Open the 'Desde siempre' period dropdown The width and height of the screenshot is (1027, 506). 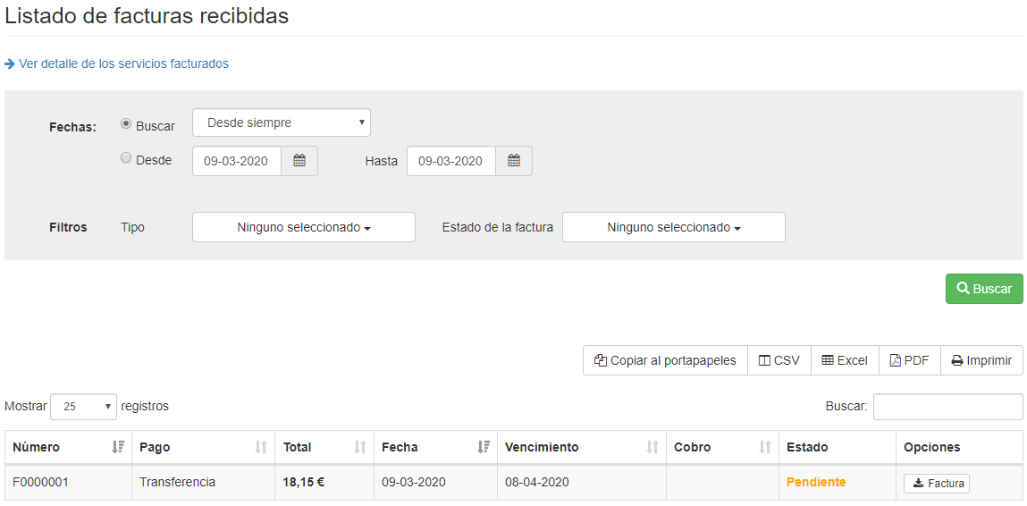[281, 122]
